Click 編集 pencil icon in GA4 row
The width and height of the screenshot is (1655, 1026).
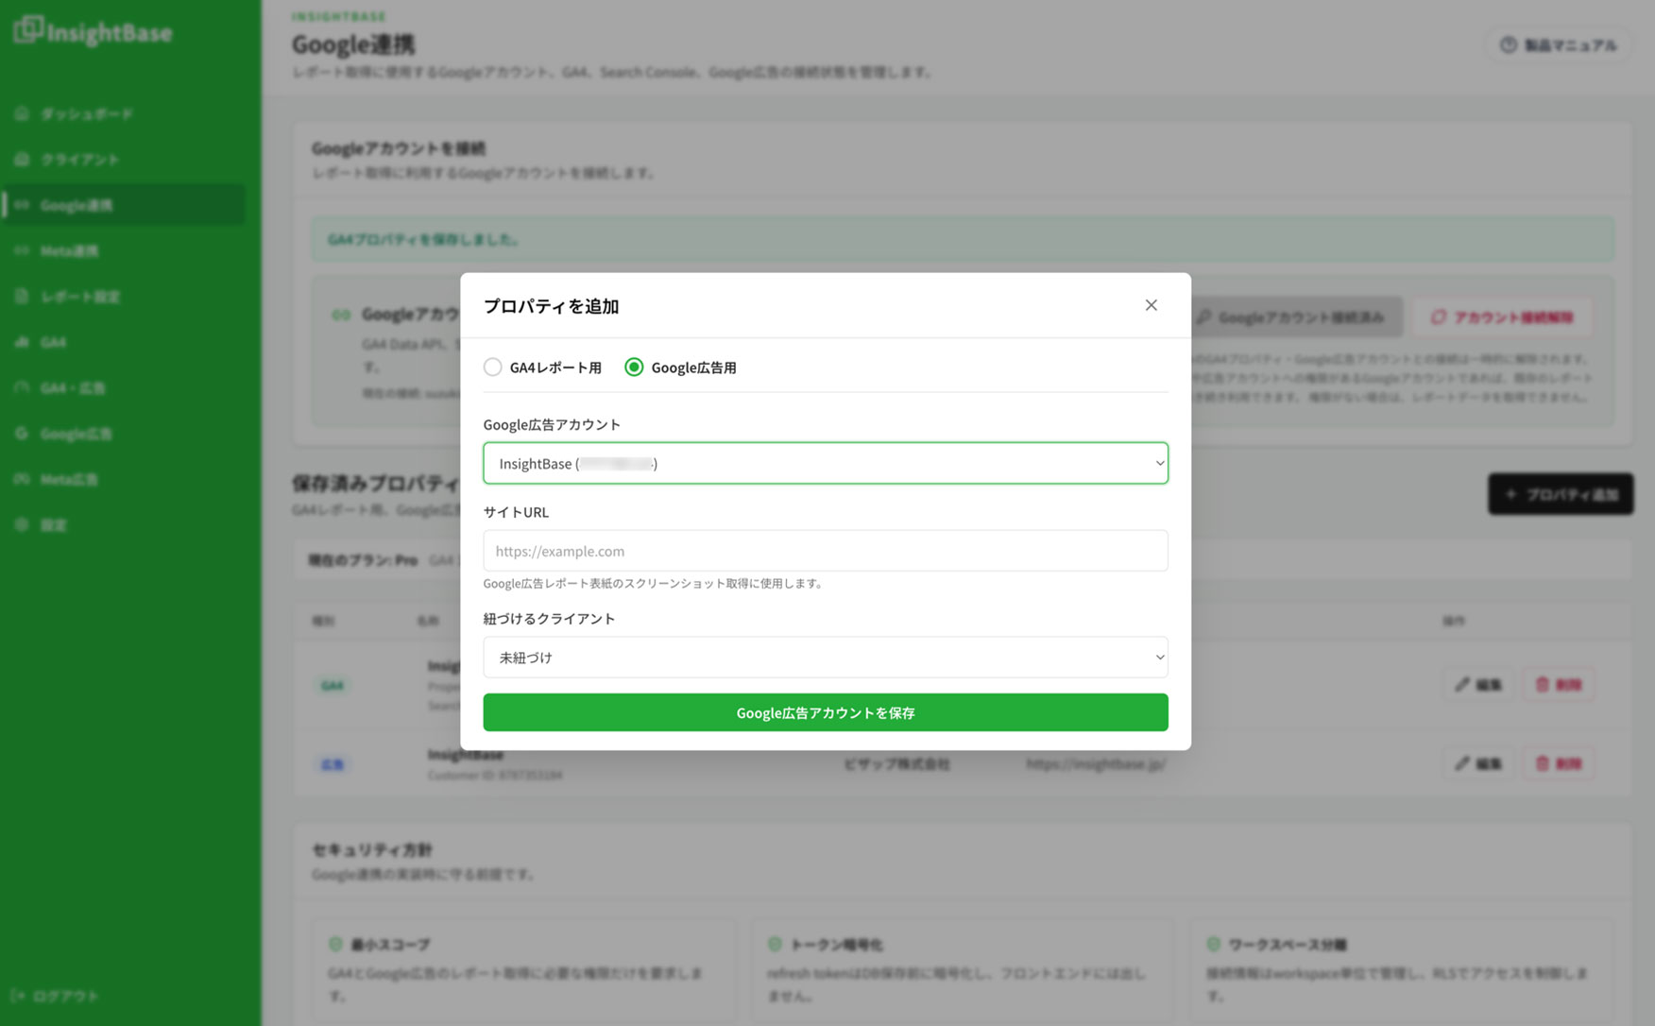click(1462, 684)
